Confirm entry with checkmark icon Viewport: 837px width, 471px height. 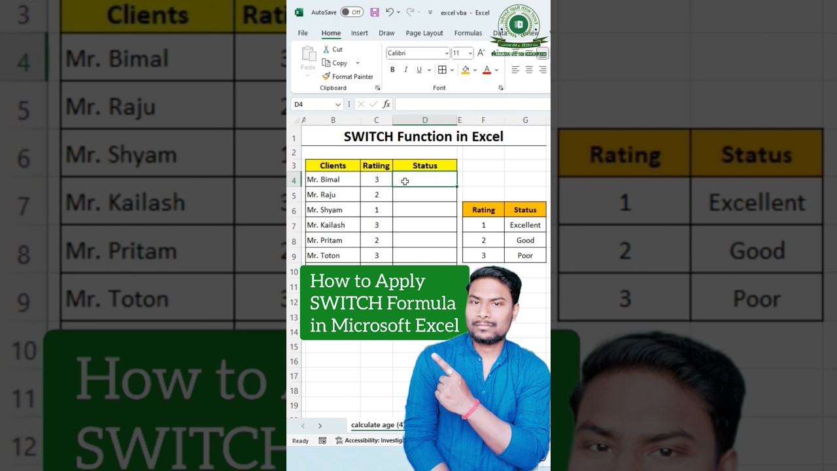click(373, 105)
